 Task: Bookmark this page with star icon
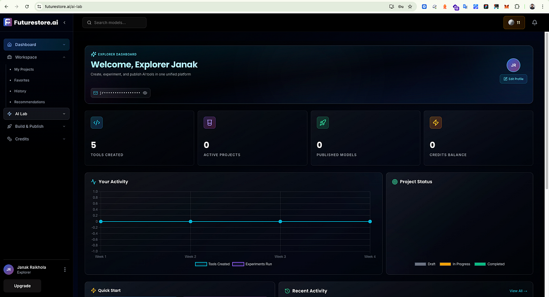410,6
